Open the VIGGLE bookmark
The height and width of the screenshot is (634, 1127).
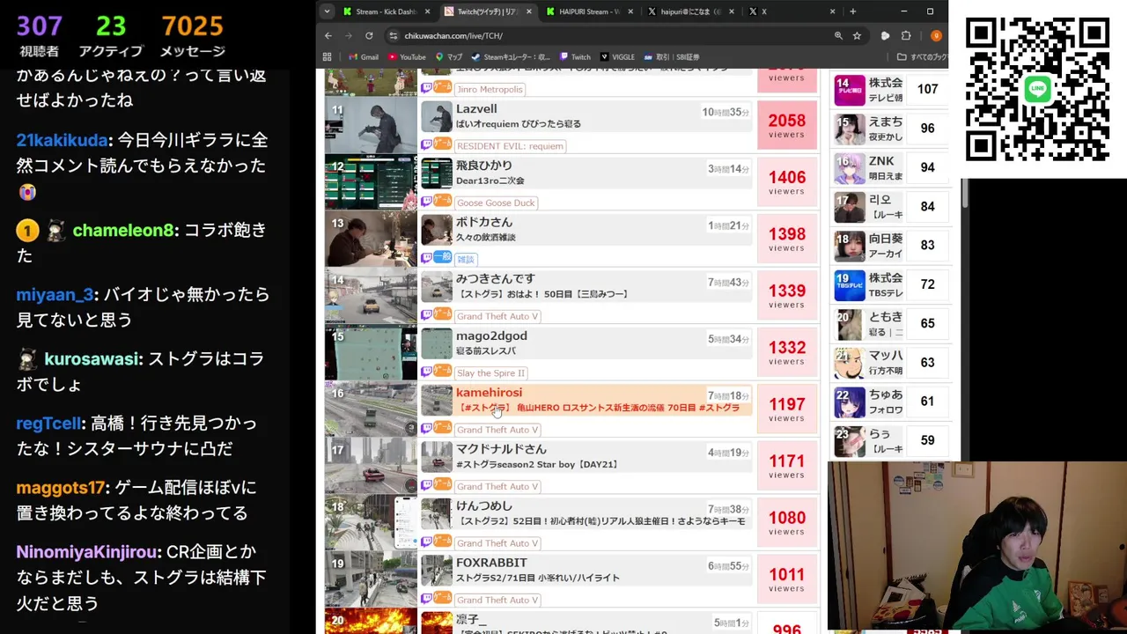(x=617, y=57)
